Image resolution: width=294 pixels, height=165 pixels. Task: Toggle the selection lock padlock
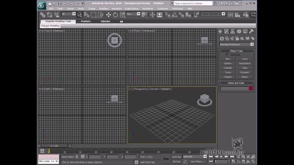tap(77, 157)
